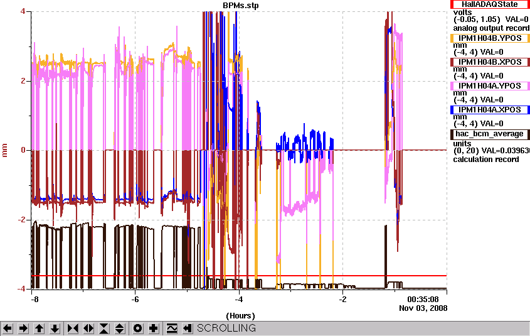Select the IPM1H04A.YPOS legend entry
Viewport: 530px width, 336px height.
(x=490, y=86)
